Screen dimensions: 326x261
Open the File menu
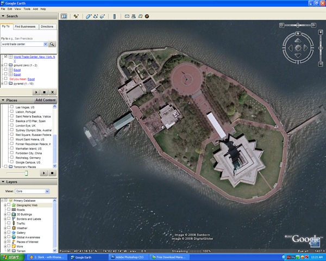coord(3,9)
